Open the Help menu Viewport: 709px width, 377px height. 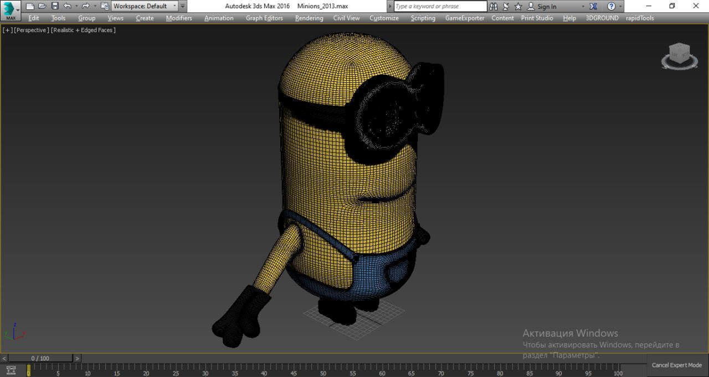tap(569, 18)
